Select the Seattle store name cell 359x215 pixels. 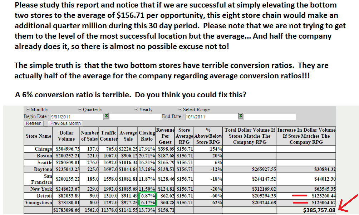(38, 163)
